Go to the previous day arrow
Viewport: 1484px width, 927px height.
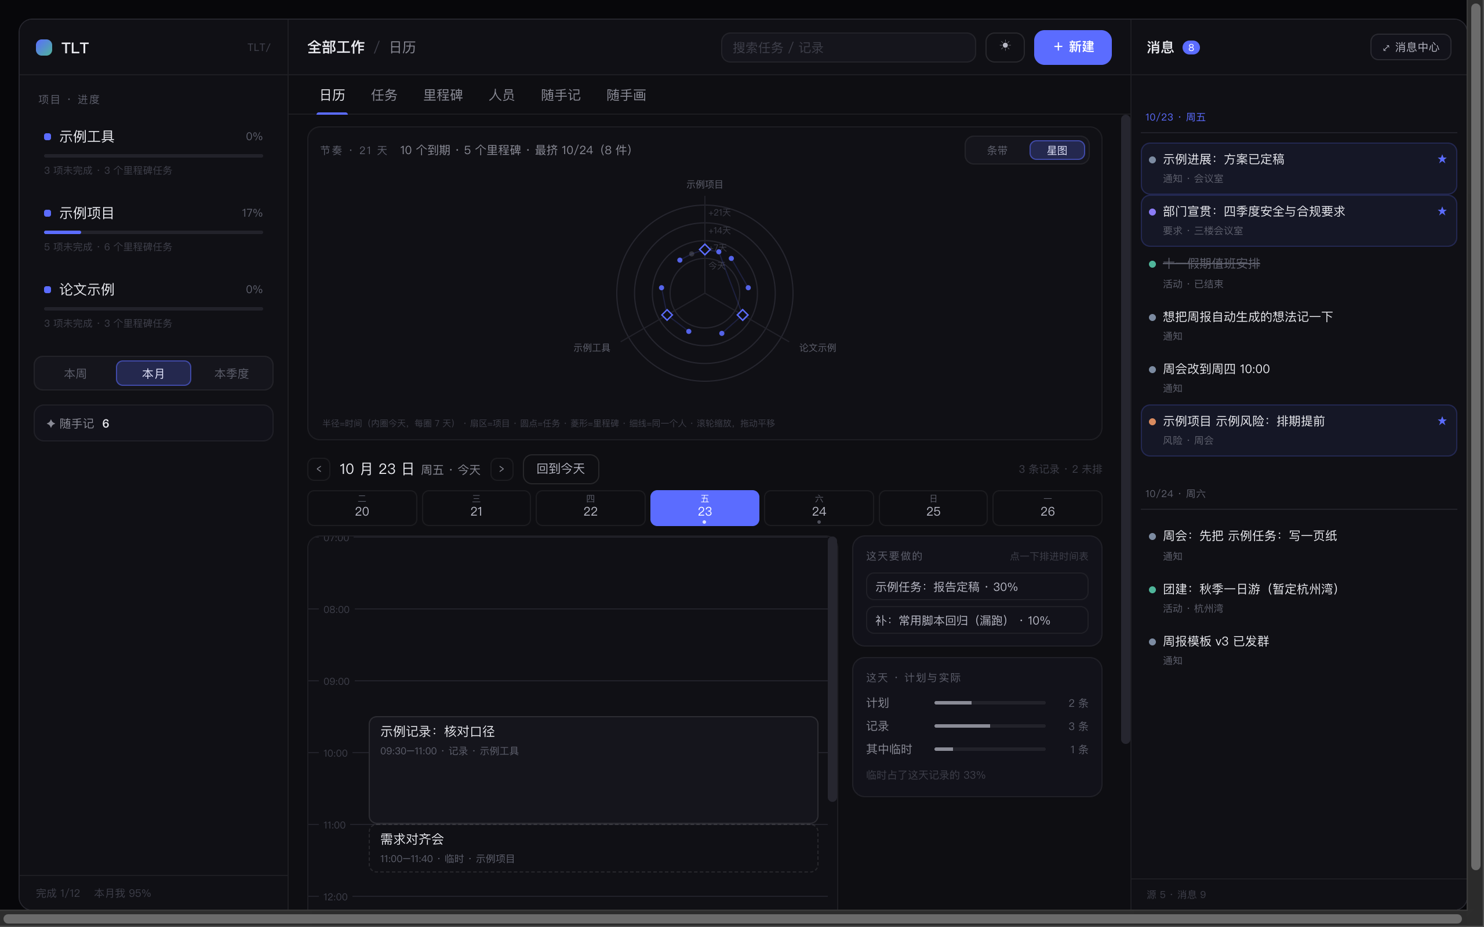point(319,469)
